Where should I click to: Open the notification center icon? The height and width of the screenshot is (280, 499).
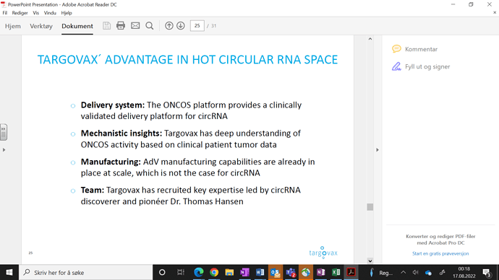point(487,273)
